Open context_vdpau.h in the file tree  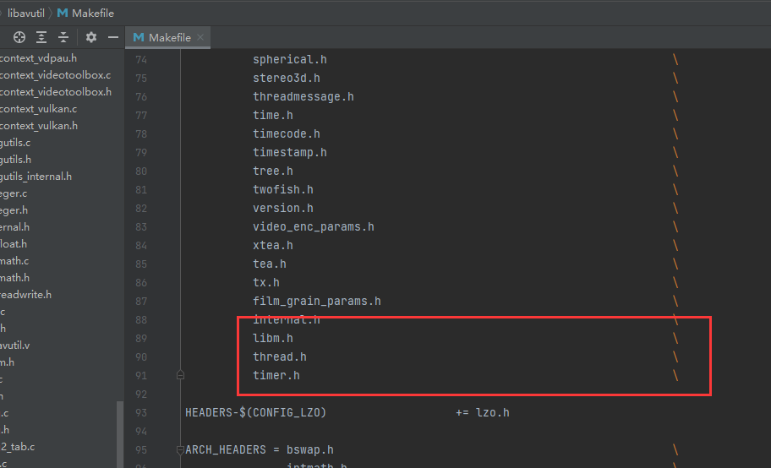point(38,58)
